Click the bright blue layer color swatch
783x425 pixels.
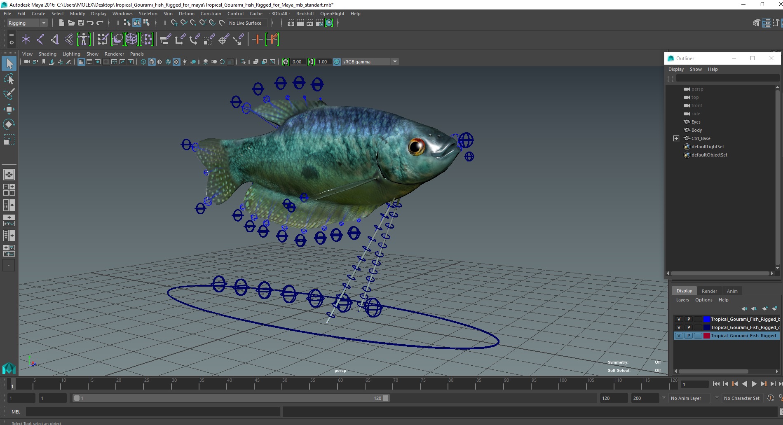tap(706, 319)
